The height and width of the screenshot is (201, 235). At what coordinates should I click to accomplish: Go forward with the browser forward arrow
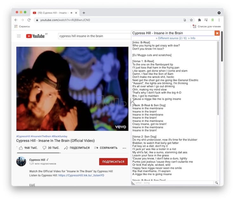23,20
